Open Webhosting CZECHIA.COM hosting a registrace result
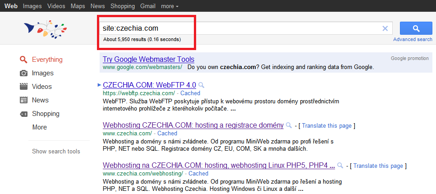This screenshot has width=436, height=194. [193, 125]
